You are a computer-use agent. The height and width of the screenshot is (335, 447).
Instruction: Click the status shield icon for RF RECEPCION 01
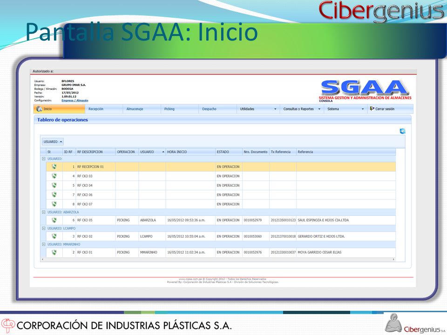[54, 167]
